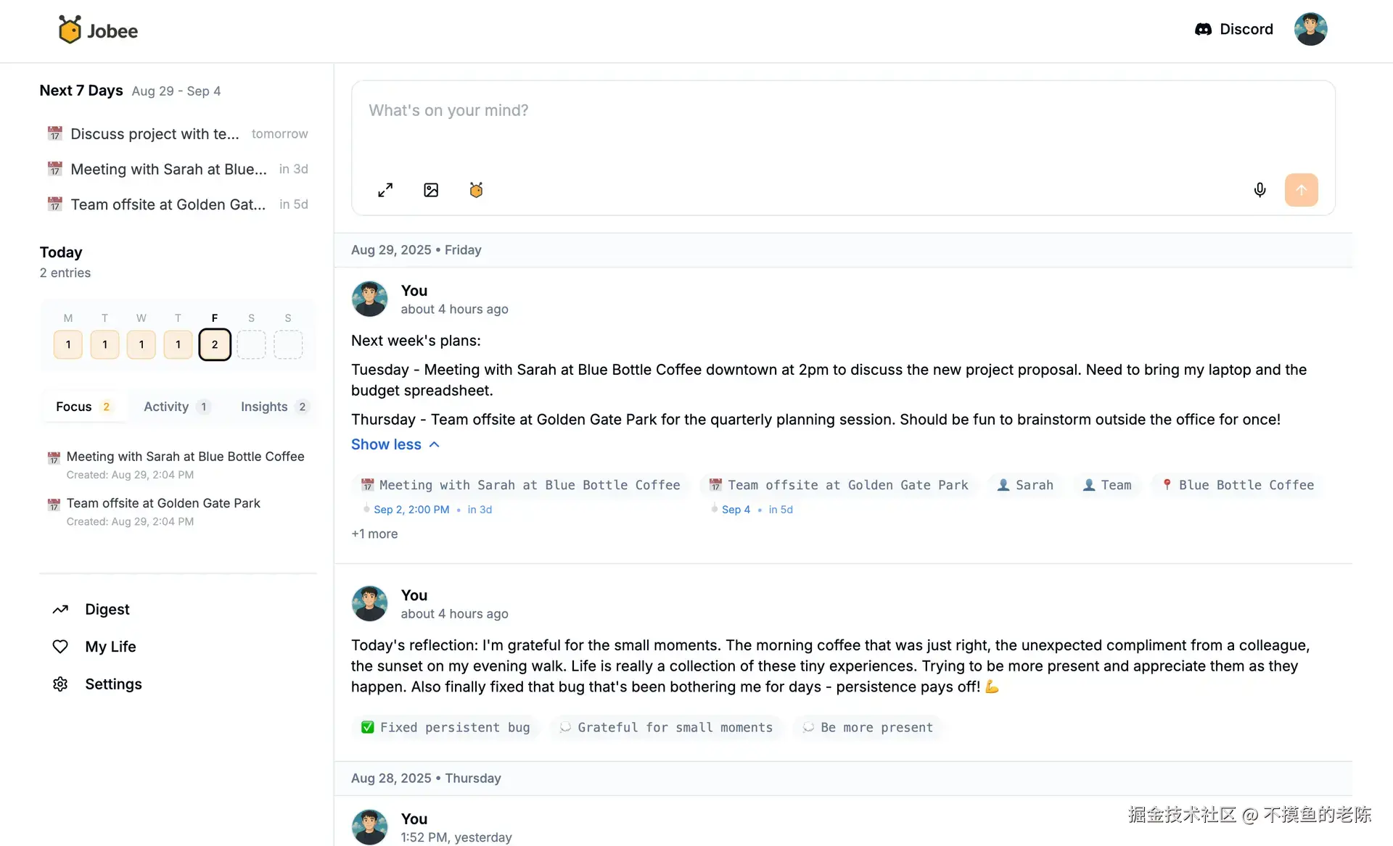Click the Blue Bottle Coffee location tag
Image resolution: width=1393 pixels, height=846 pixels.
click(x=1238, y=485)
